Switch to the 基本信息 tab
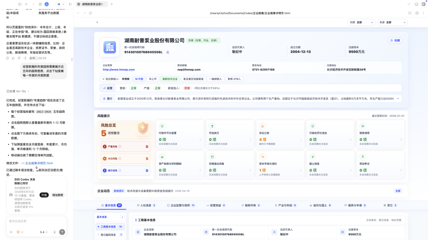Screen dimensions: 428x240 click(111, 205)
